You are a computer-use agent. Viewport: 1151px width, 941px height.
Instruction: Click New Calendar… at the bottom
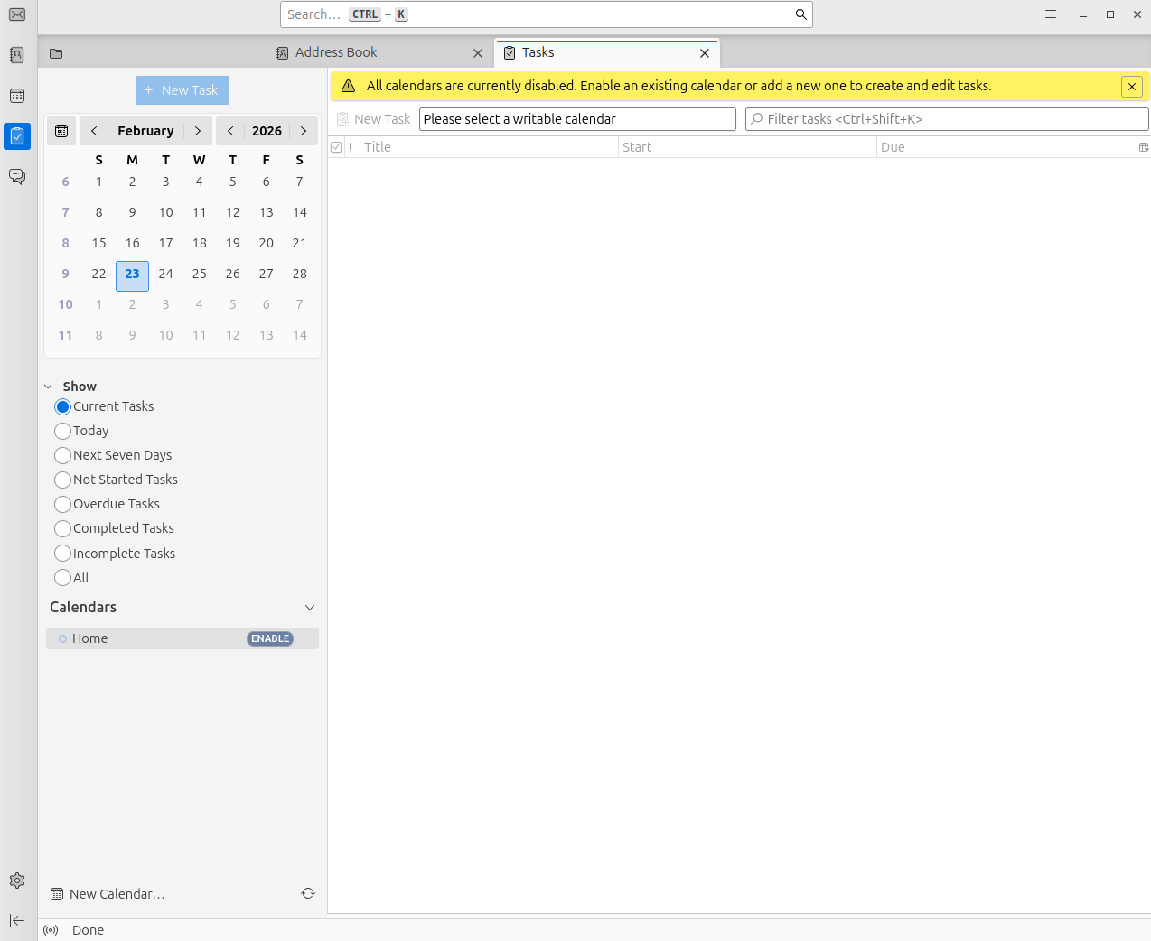tap(108, 894)
